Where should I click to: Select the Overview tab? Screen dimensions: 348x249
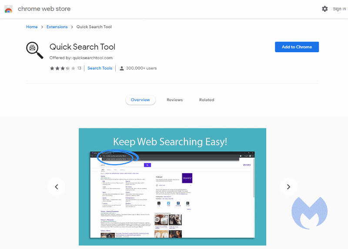[141, 100]
